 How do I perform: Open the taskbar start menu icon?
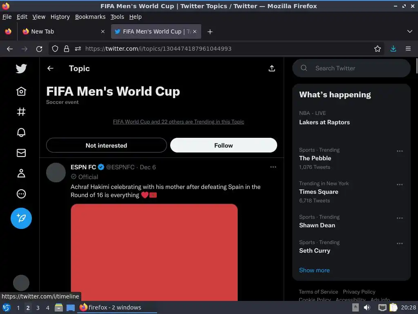(7, 307)
